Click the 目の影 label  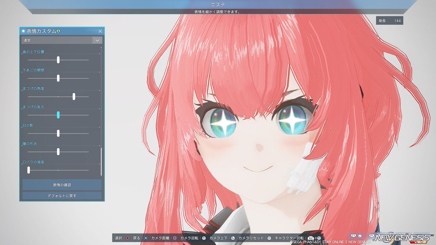(28, 125)
